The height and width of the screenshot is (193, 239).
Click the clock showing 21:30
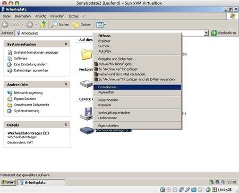tap(232, 182)
